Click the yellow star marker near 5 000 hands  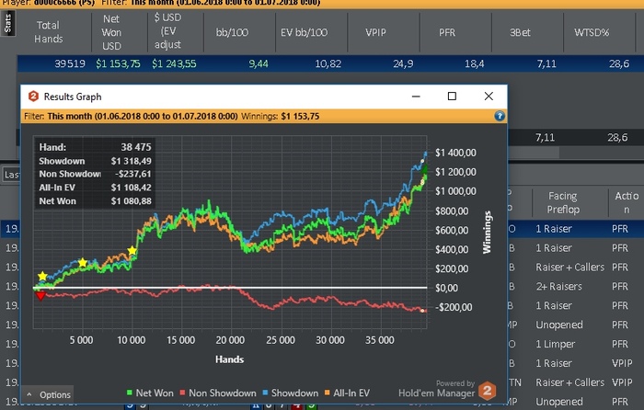click(83, 263)
